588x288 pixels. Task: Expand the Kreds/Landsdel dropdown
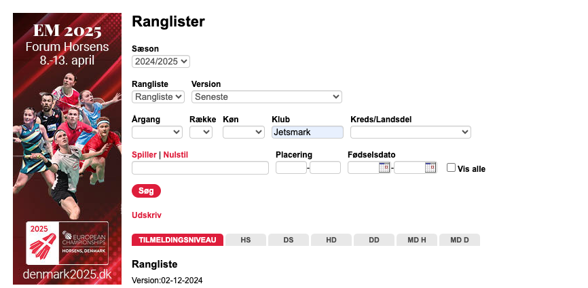(x=411, y=132)
